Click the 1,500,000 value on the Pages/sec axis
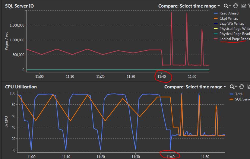The image size is (250, 159). point(17,25)
